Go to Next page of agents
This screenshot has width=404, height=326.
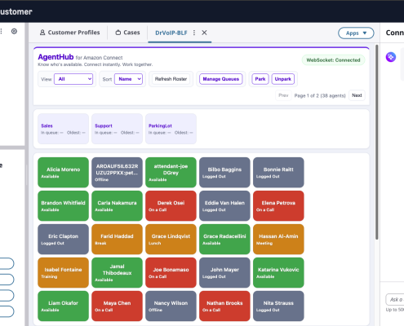click(x=357, y=95)
